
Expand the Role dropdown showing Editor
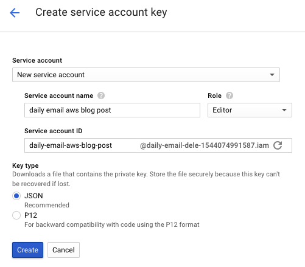pyautogui.click(x=250, y=110)
